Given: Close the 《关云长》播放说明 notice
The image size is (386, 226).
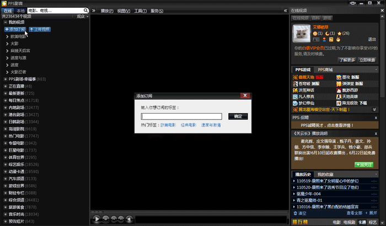Looking at the screenshot, I should click(x=376, y=133).
